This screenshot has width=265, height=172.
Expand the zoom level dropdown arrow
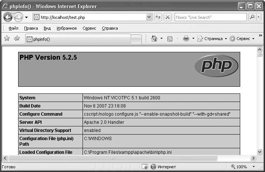[254, 167]
